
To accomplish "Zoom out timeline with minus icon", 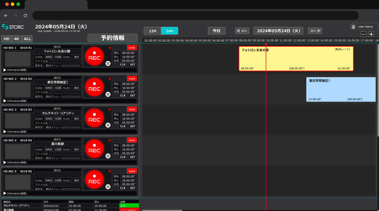I will (363, 34).
